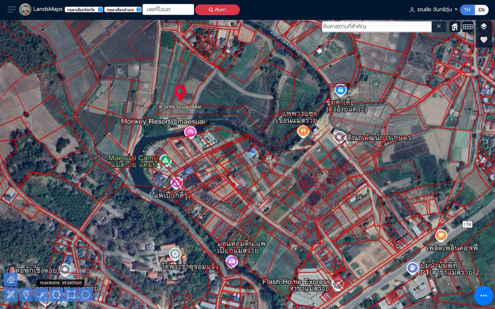Open the province selection dropdown

pos(84,10)
